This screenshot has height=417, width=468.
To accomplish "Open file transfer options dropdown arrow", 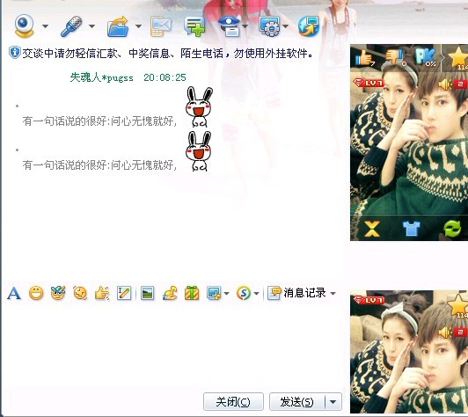I will point(138,26).
